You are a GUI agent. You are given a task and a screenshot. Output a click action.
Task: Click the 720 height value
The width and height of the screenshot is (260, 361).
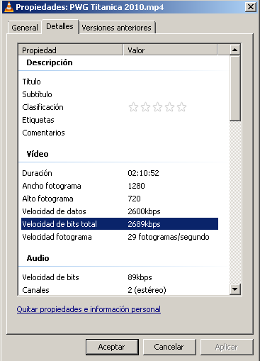(134, 199)
